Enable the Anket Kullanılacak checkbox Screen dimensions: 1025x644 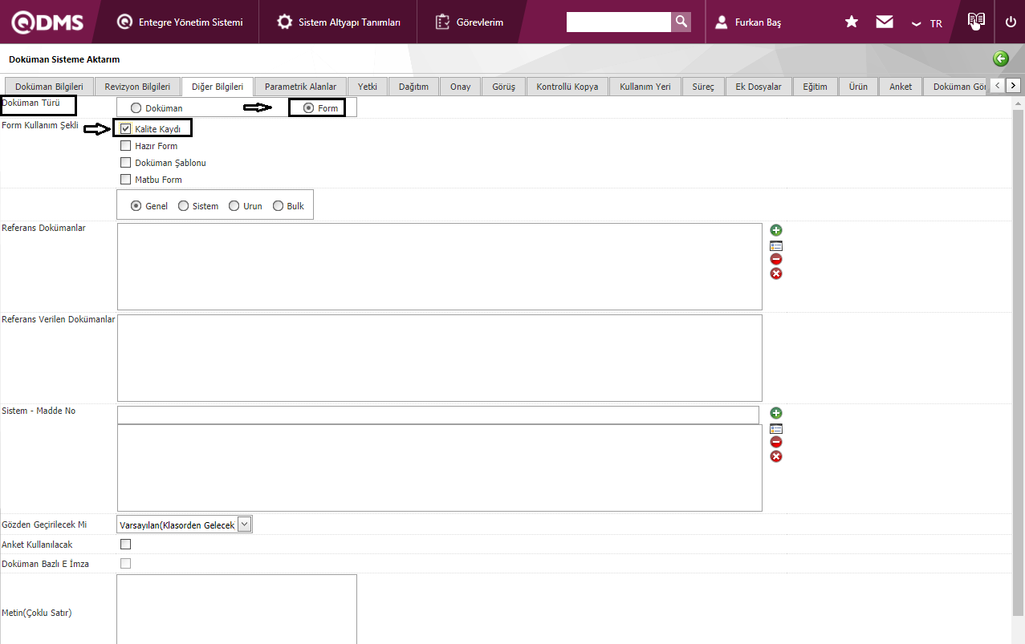[x=125, y=544]
